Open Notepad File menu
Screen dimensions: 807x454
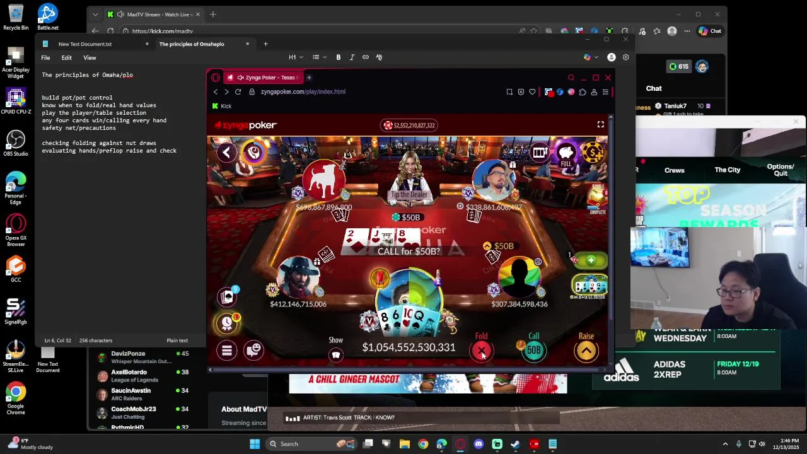click(x=45, y=57)
